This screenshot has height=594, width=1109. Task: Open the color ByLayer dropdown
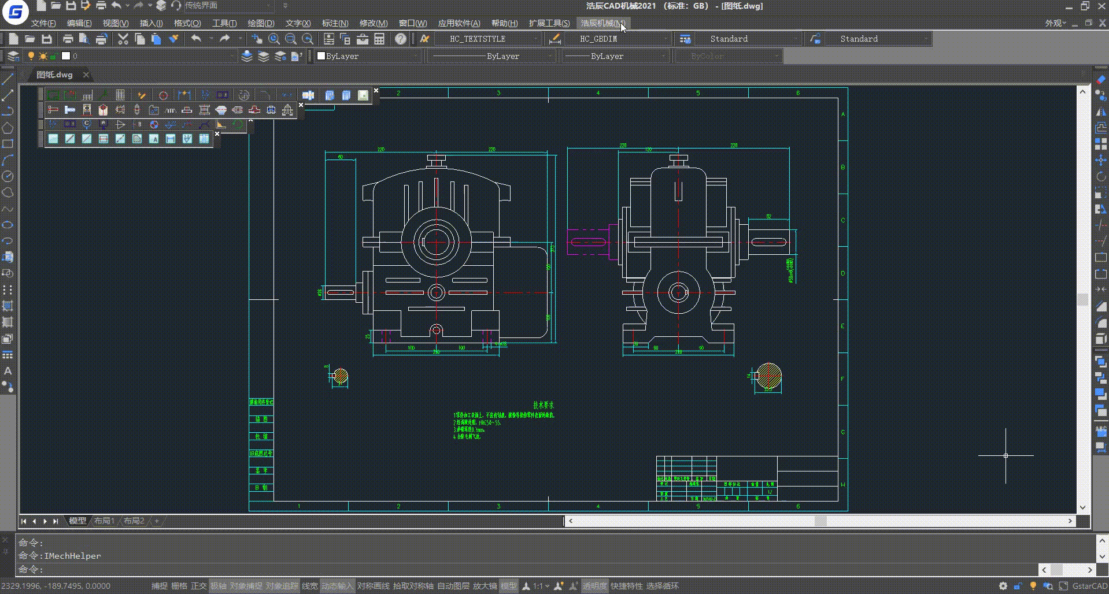tap(368, 56)
